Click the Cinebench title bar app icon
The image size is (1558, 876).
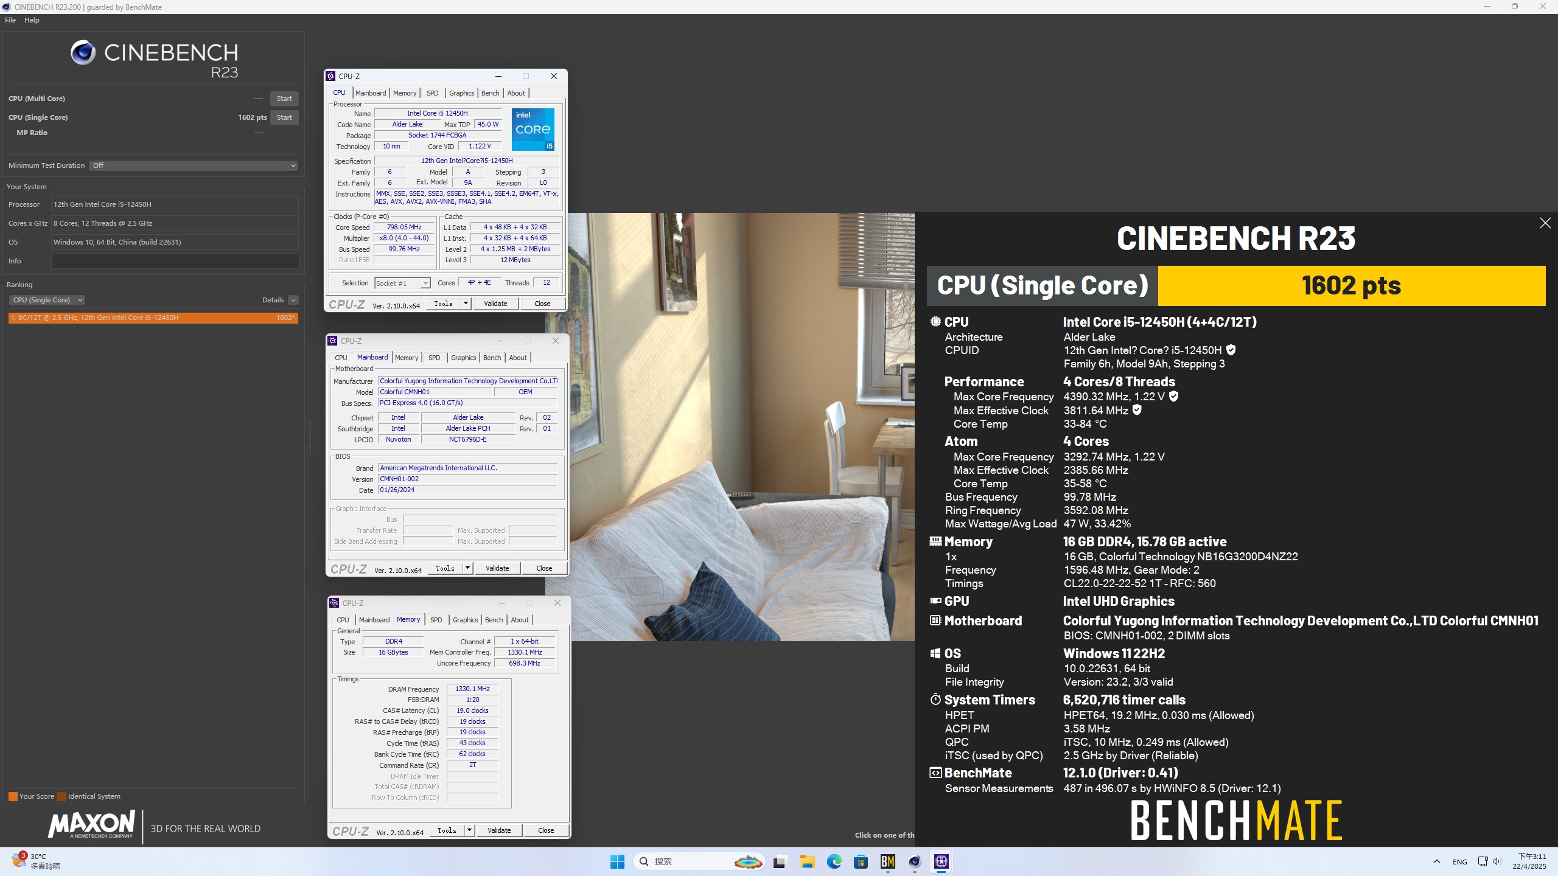point(7,7)
